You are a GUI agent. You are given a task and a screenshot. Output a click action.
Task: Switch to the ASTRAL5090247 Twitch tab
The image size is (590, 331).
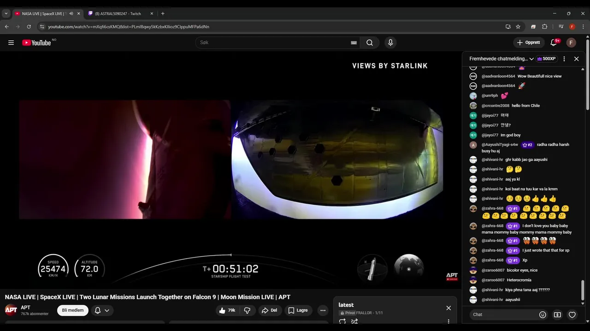[x=118, y=14]
